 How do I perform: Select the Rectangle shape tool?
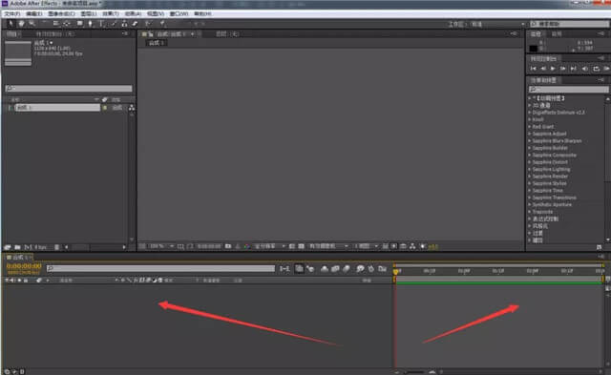click(x=80, y=23)
